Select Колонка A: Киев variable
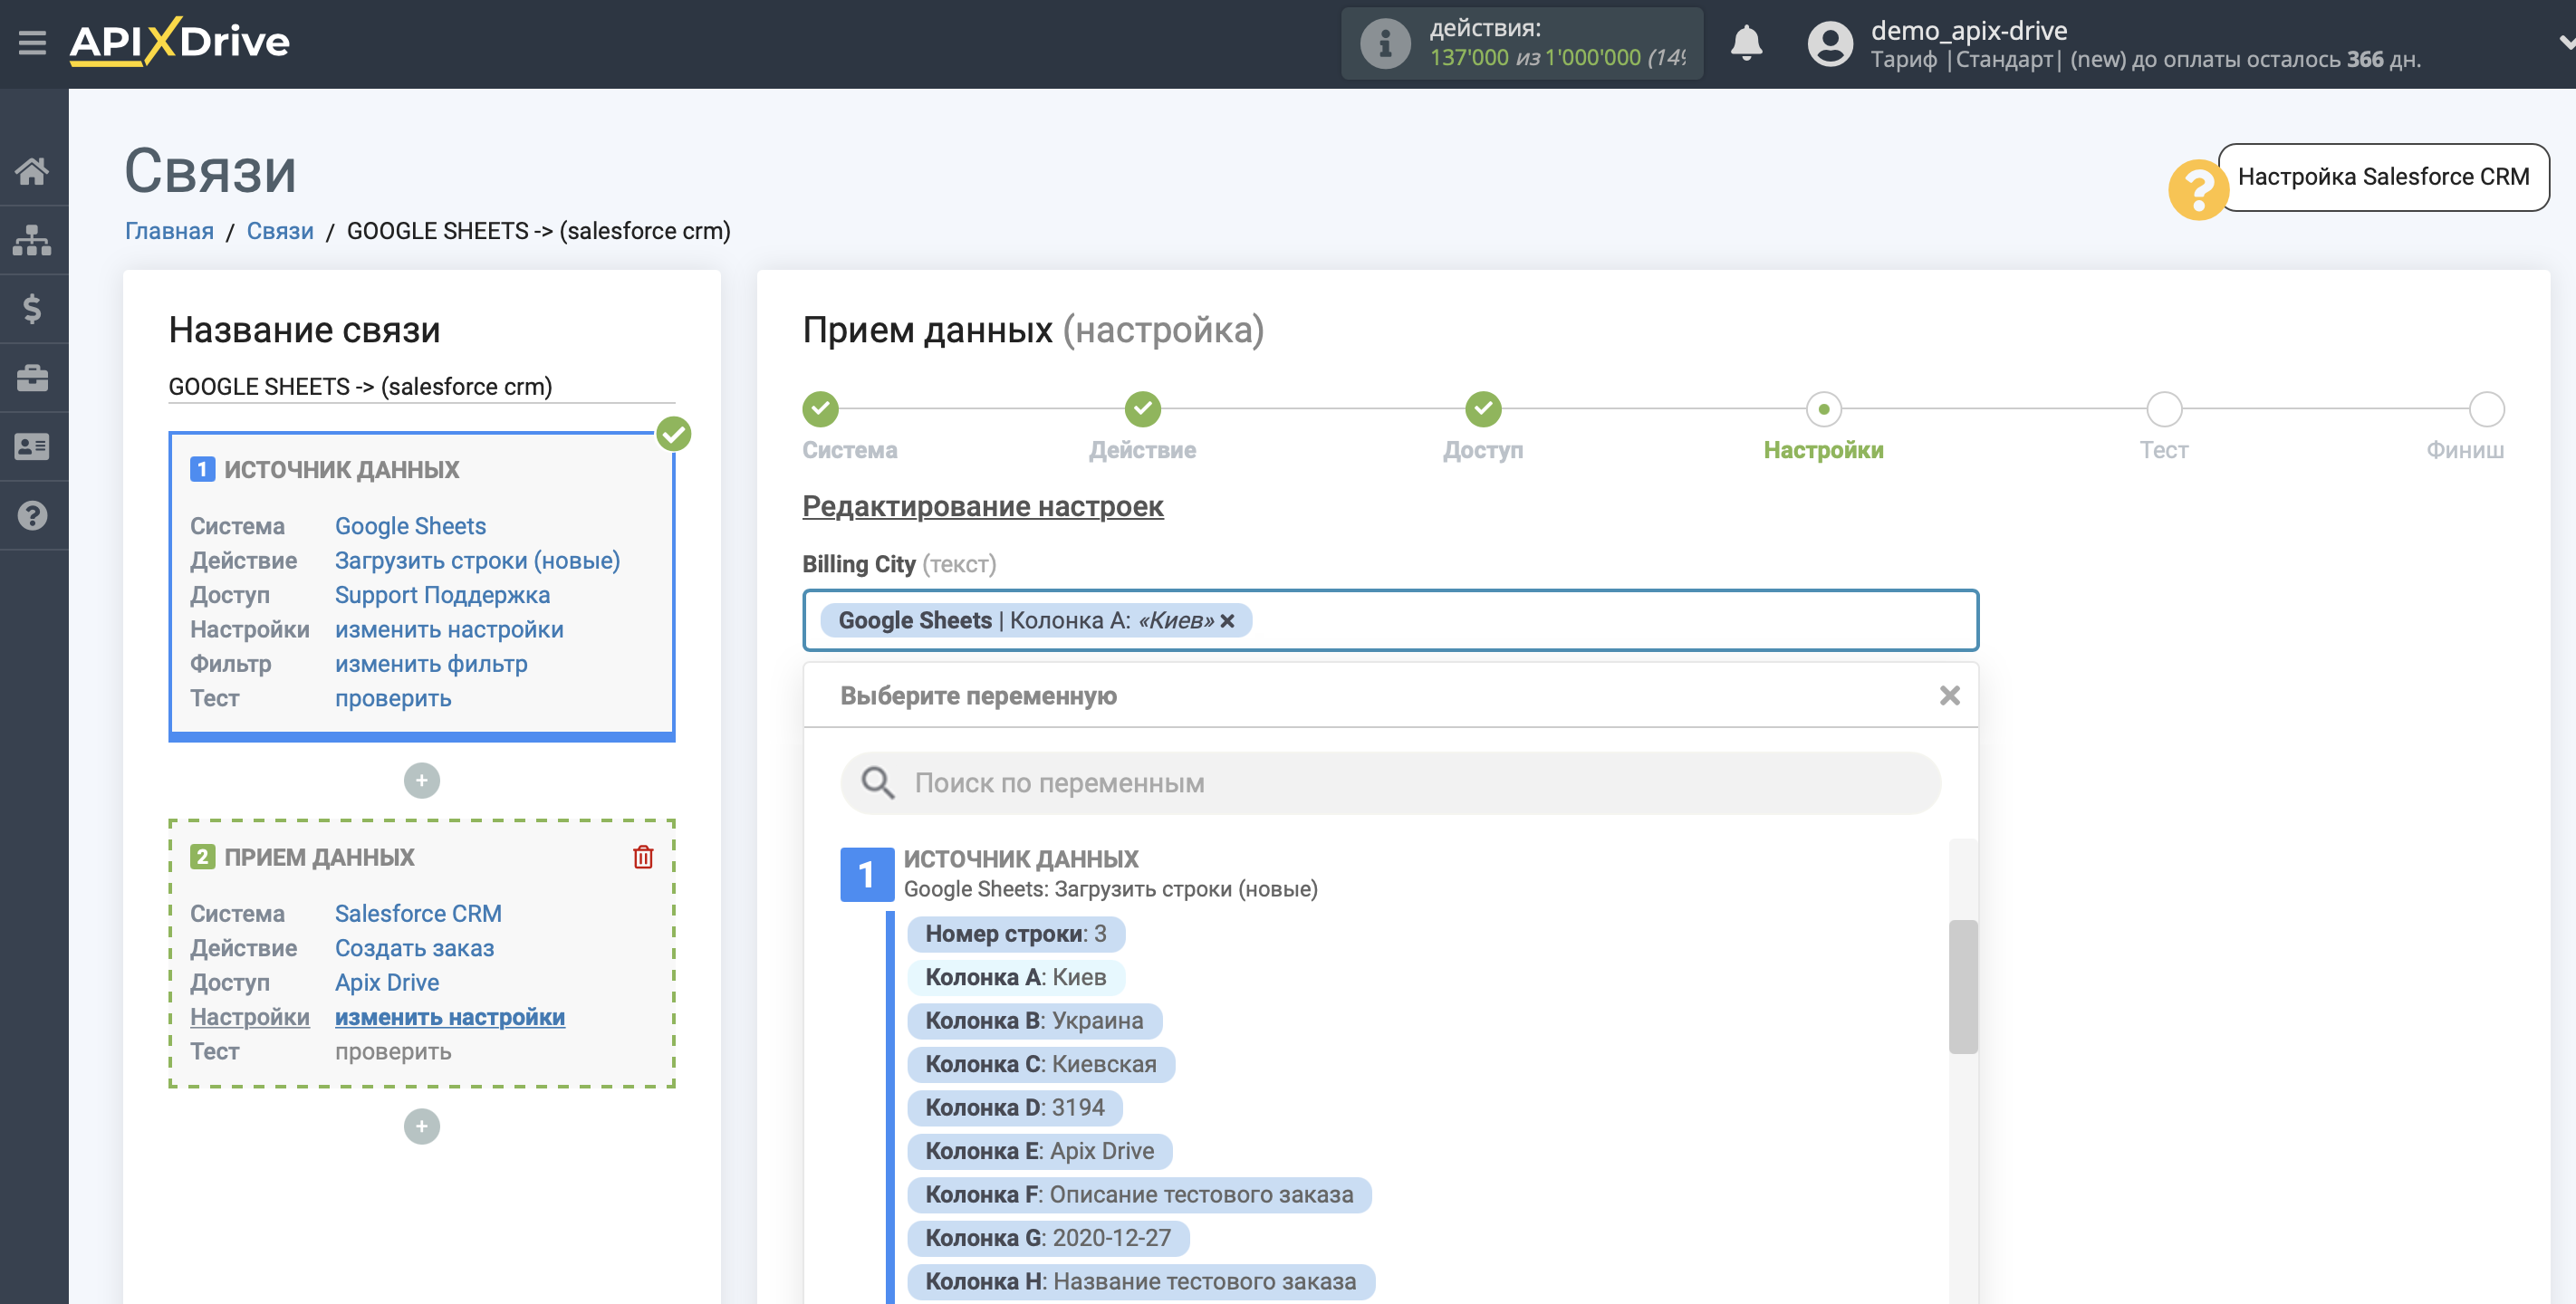Screen dimensions: 2576x1304 1016,977
